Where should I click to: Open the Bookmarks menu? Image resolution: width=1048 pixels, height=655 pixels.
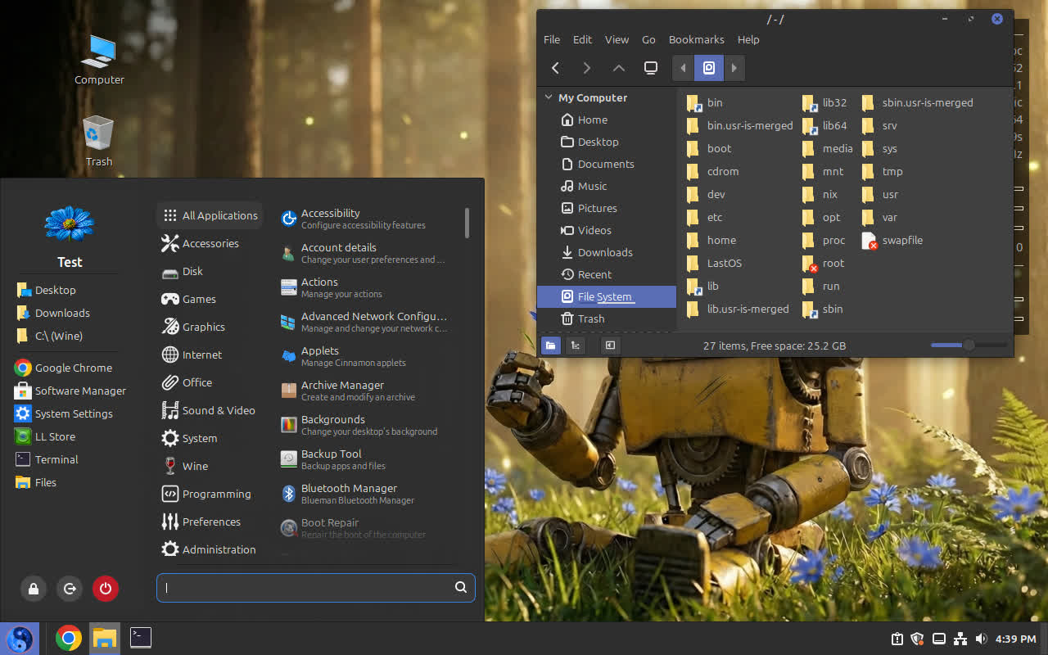click(x=696, y=39)
